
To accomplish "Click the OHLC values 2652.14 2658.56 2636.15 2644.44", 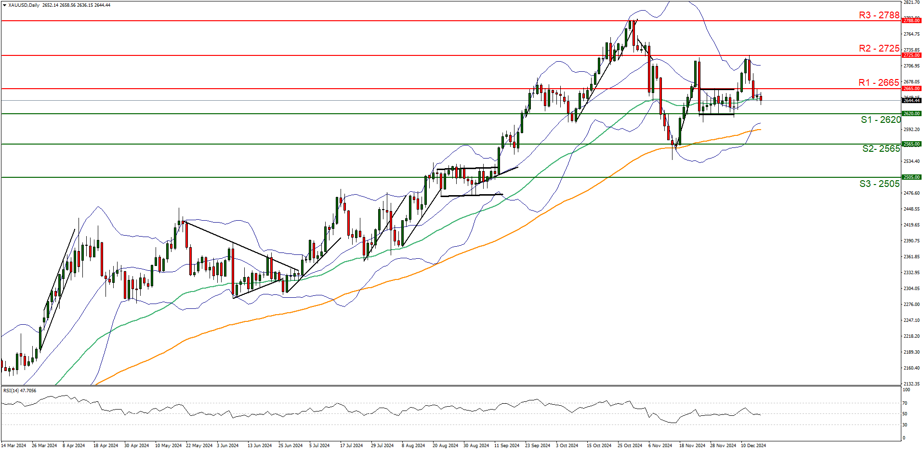I will (x=77, y=5).
